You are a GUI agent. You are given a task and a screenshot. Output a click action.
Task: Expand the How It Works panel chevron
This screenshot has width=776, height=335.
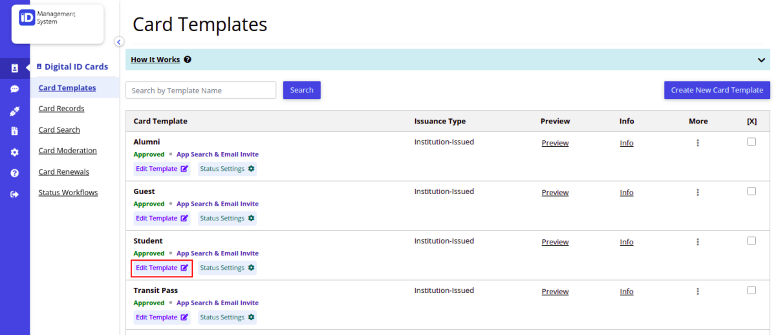pyautogui.click(x=761, y=60)
